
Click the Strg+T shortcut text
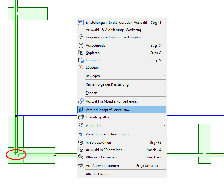pos(156,23)
